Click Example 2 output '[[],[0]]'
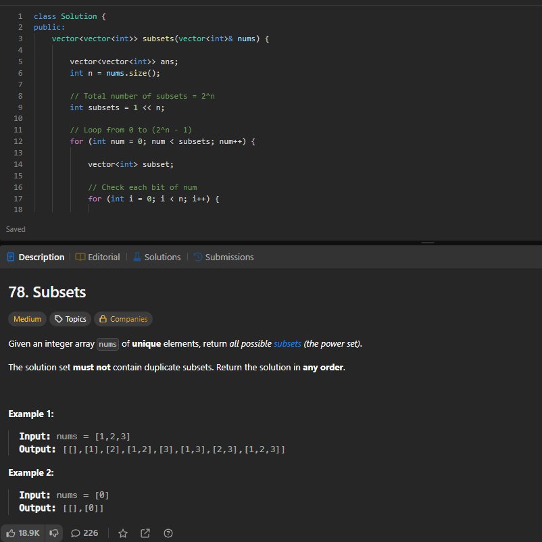This screenshot has width=542, height=542. coord(83,508)
